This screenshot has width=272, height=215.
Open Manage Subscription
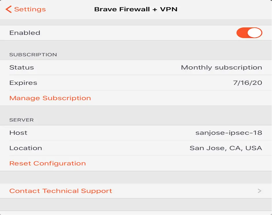[x=50, y=98]
